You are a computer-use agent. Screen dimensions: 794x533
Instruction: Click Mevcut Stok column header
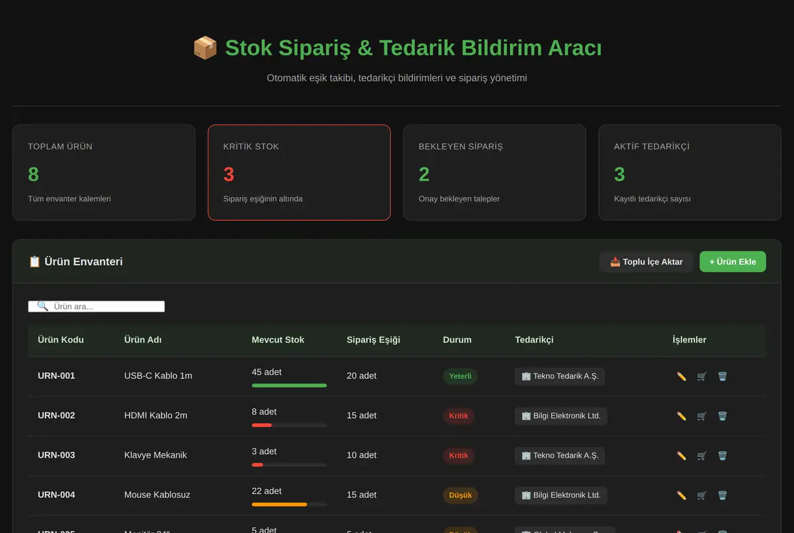pos(278,340)
